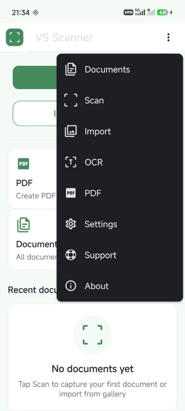Tap the Documents icon in dropdown menu
The image size is (185, 411).
(71, 69)
